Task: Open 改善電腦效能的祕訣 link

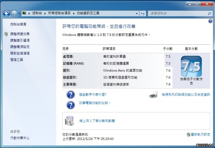Action: (x=95, y=103)
